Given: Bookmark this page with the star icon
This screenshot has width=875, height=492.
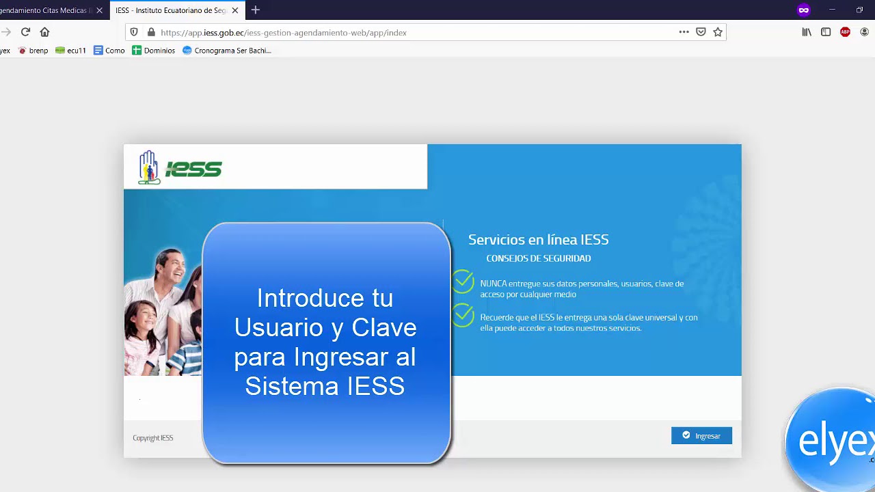Looking at the screenshot, I should (x=718, y=32).
